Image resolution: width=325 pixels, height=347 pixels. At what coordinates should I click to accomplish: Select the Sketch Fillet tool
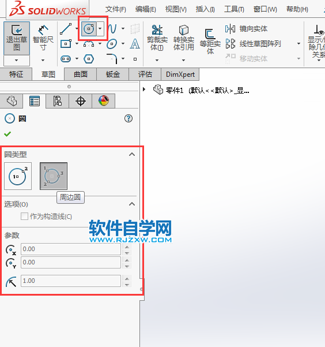click(x=112, y=59)
